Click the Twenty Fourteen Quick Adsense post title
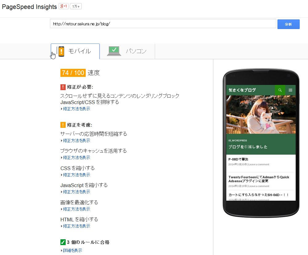The width and height of the screenshot is (308, 255). (259, 179)
